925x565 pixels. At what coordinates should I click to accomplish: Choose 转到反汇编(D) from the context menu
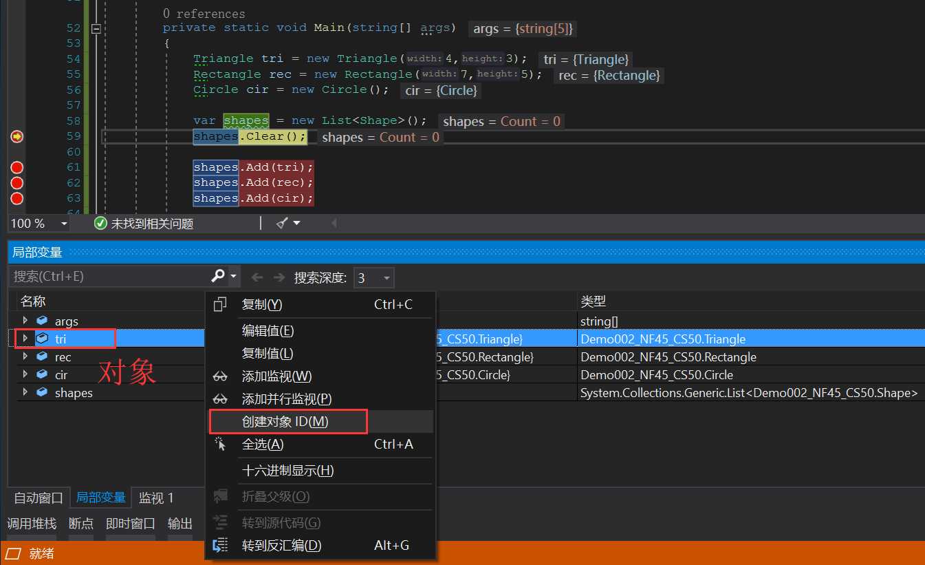pyautogui.click(x=320, y=546)
